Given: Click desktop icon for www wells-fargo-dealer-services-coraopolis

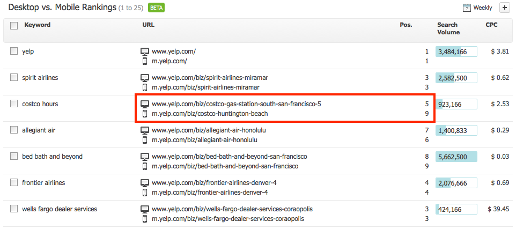Looking at the screenshot, I should pos(145,209).
